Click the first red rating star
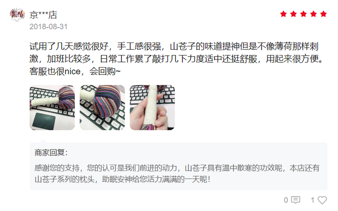Image resolution: width=338 pixels, height=211 pixels. point(283,14)
